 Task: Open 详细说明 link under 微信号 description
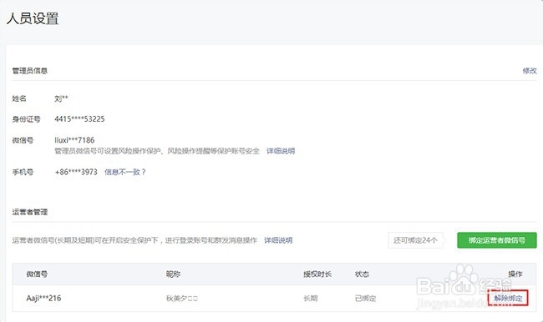[281, 151]
